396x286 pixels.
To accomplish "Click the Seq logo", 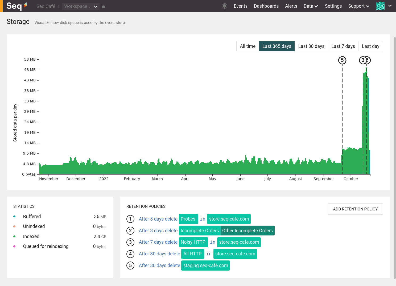I will 16,6.
